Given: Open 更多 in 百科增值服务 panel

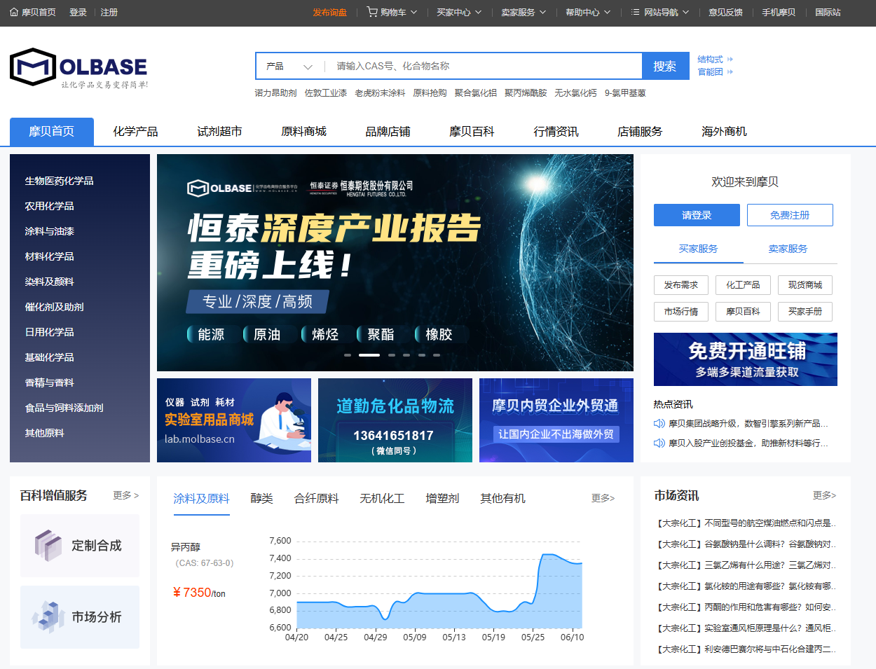Looking at the screenshot, I should click(126, 495).
